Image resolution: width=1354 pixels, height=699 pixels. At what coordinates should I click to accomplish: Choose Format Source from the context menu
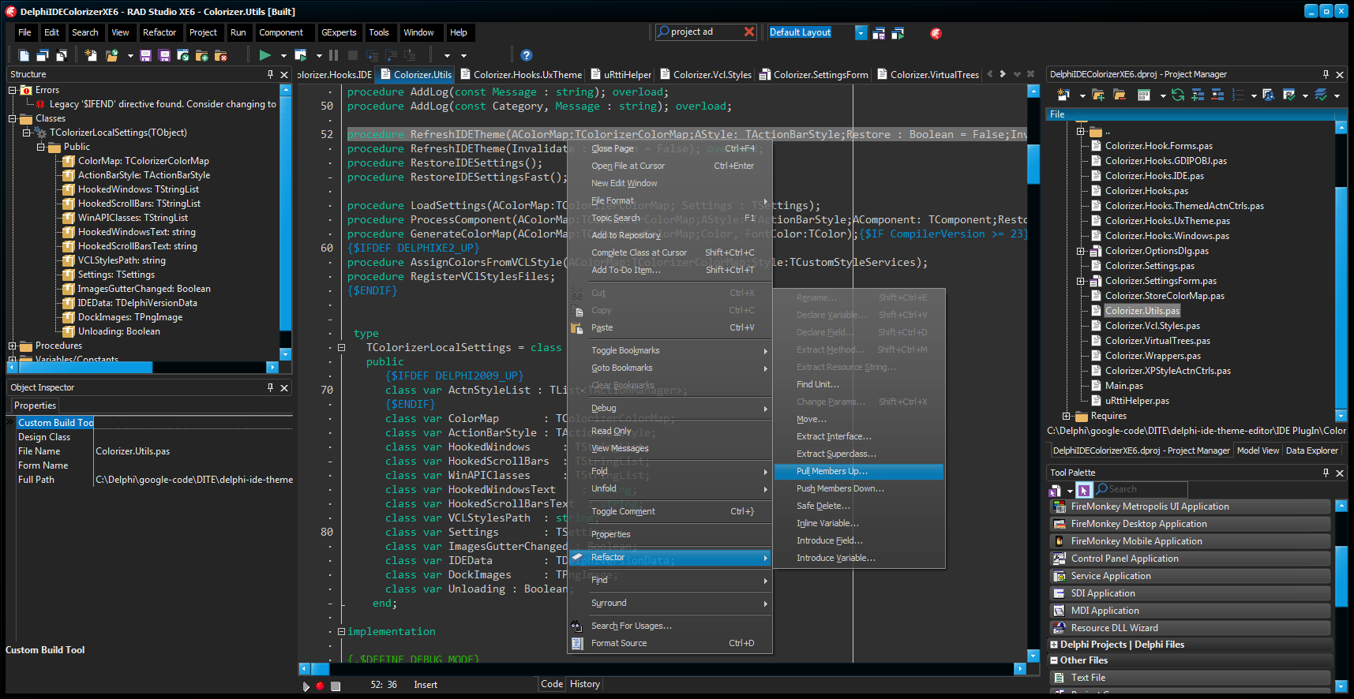click(619, 643)
